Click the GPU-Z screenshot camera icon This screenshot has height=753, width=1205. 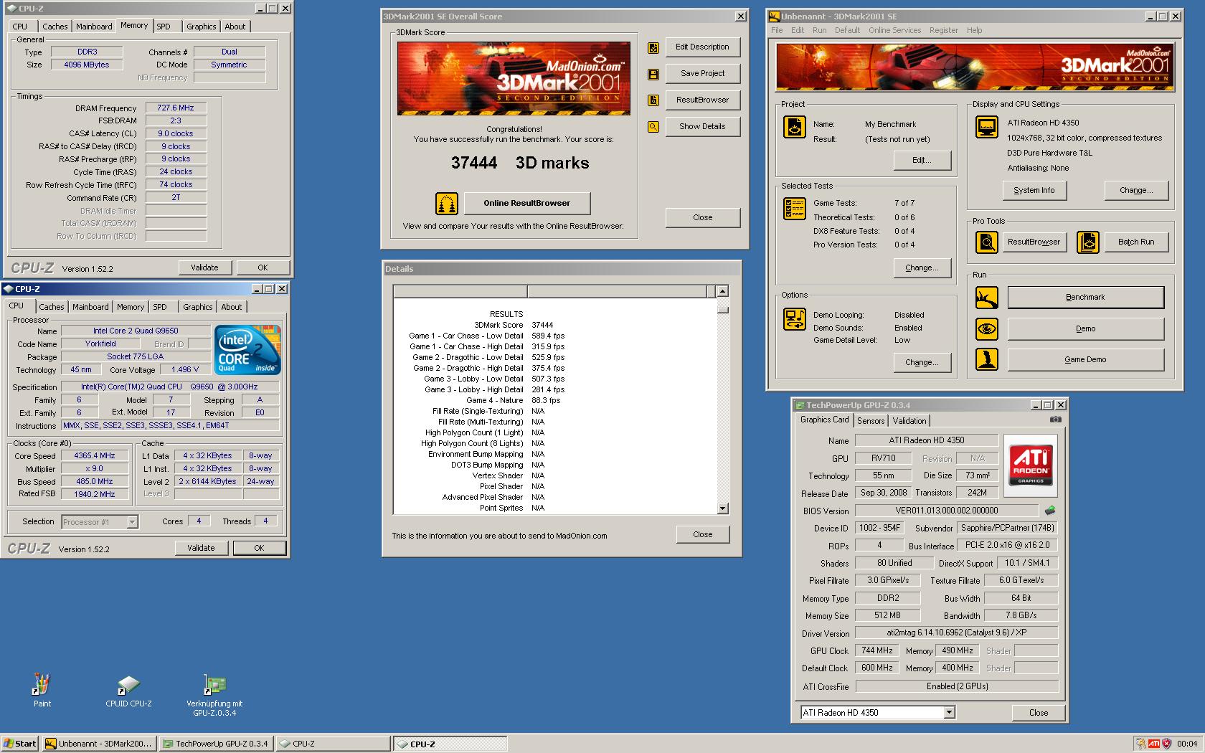point(1055,420)
